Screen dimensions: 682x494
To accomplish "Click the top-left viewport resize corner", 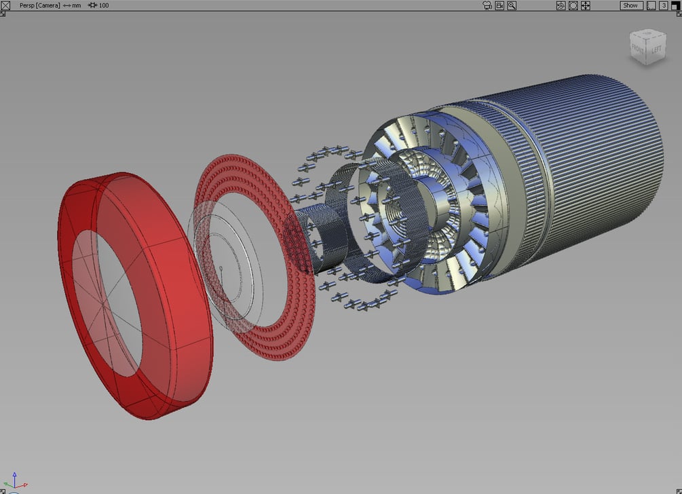I will point(3,14).
